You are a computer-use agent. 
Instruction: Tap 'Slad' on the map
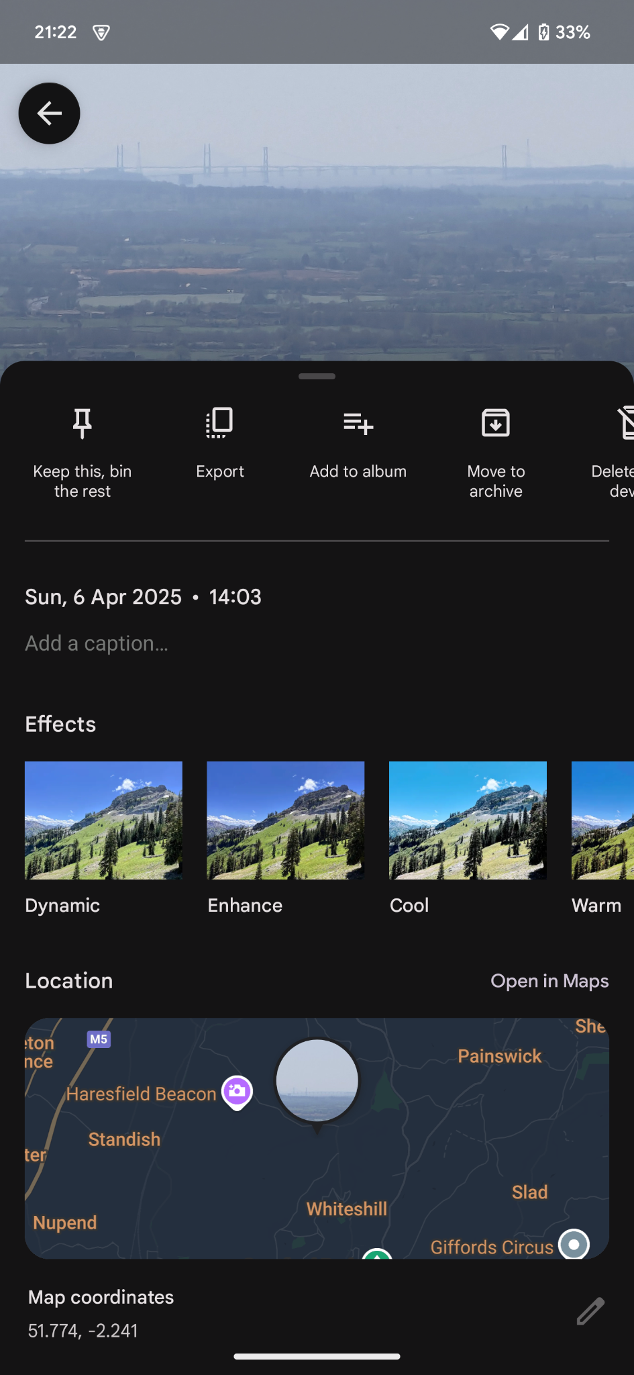tap(530, 1192)
